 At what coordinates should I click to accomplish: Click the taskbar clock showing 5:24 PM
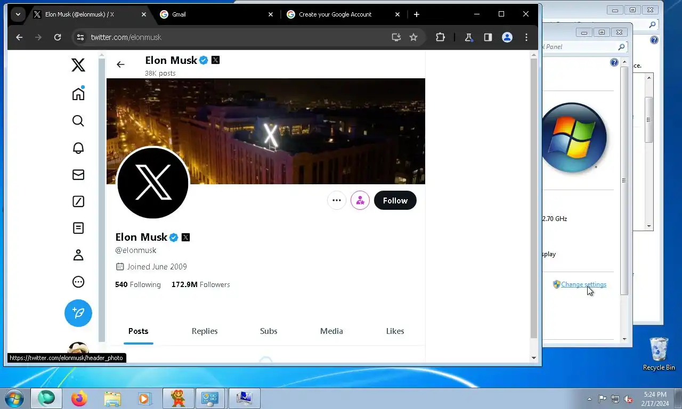[x=655, y=399]
